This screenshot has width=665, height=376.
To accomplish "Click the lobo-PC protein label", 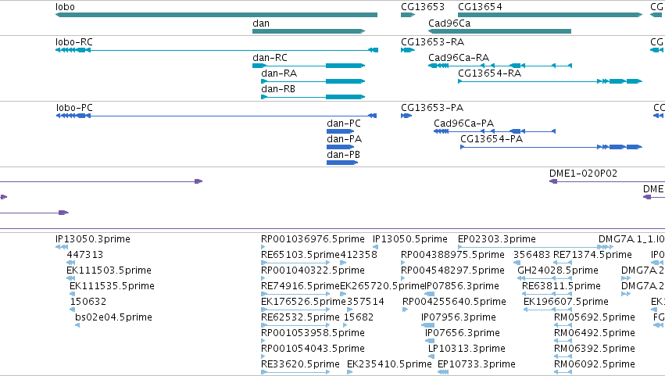I will (x=74, y=108).
